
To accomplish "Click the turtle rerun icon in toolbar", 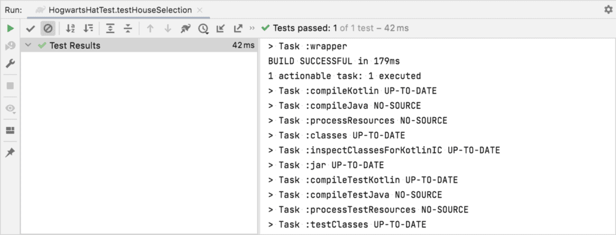I will coord(185,28).
